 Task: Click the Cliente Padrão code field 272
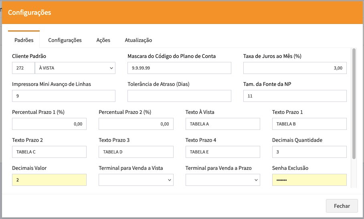click(23, 68)
